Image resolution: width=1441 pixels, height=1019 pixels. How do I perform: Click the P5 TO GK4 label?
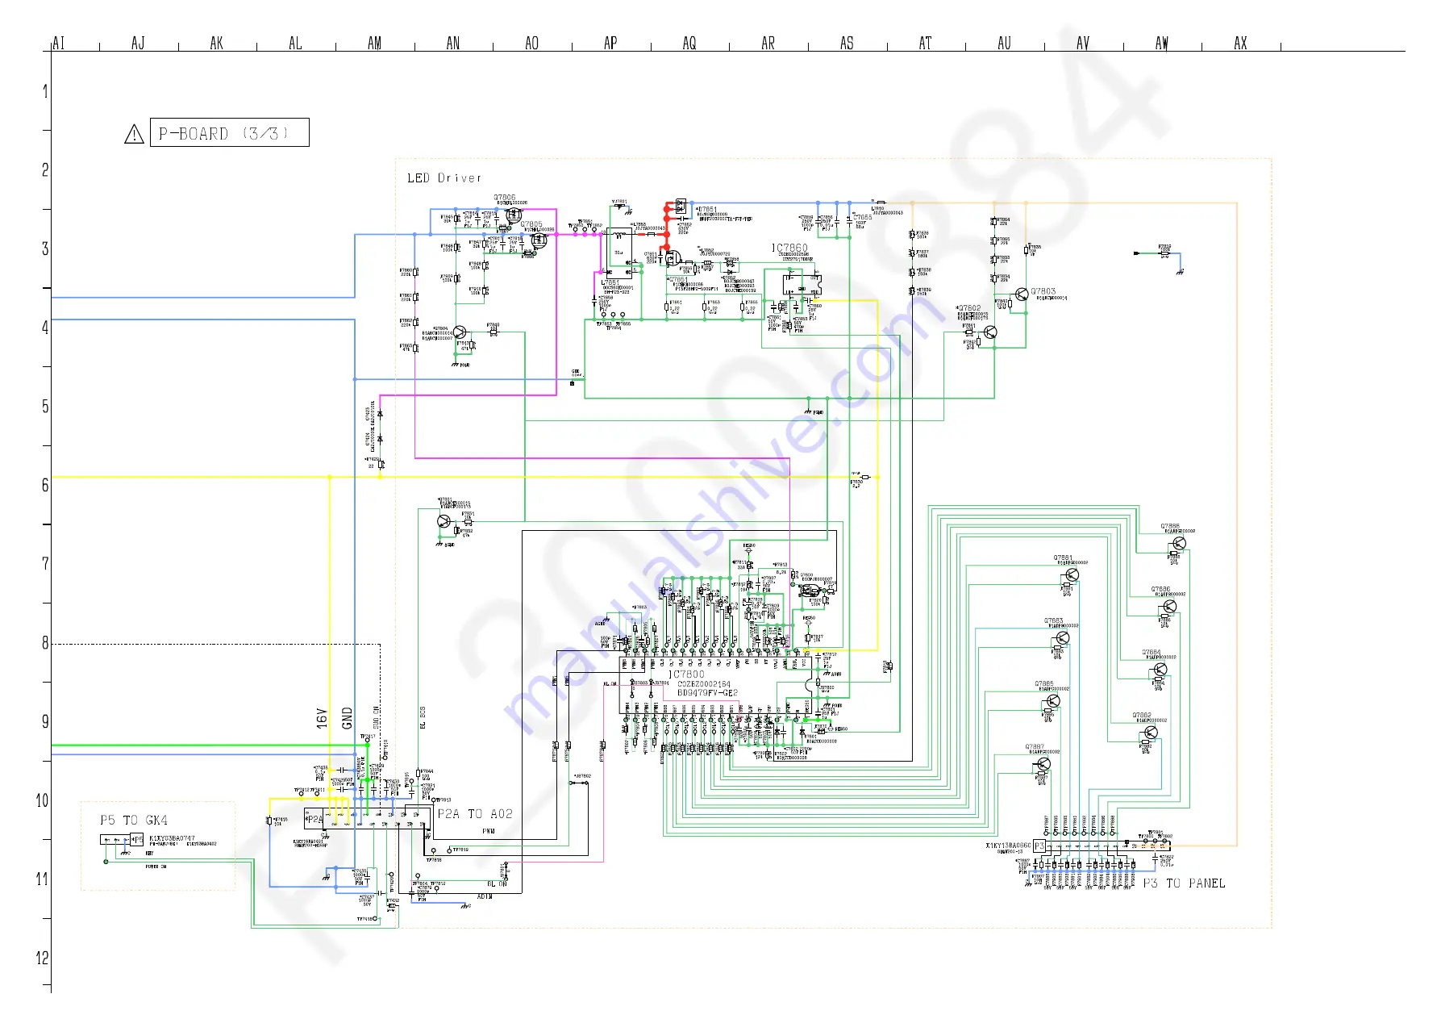pyautogui.click(x=134, y=820)
